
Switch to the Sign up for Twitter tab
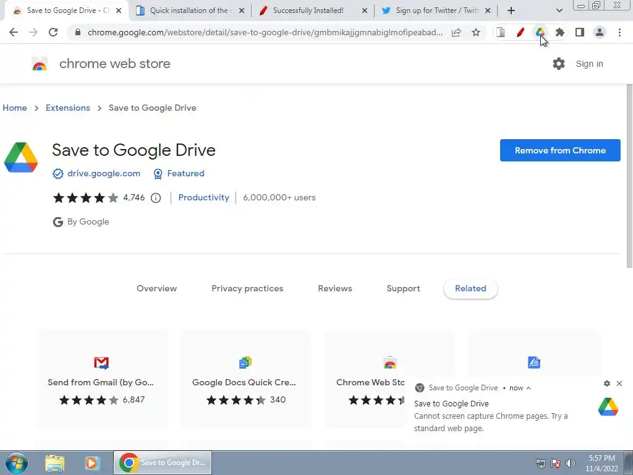pyautogui.click(x=437, y=11)
